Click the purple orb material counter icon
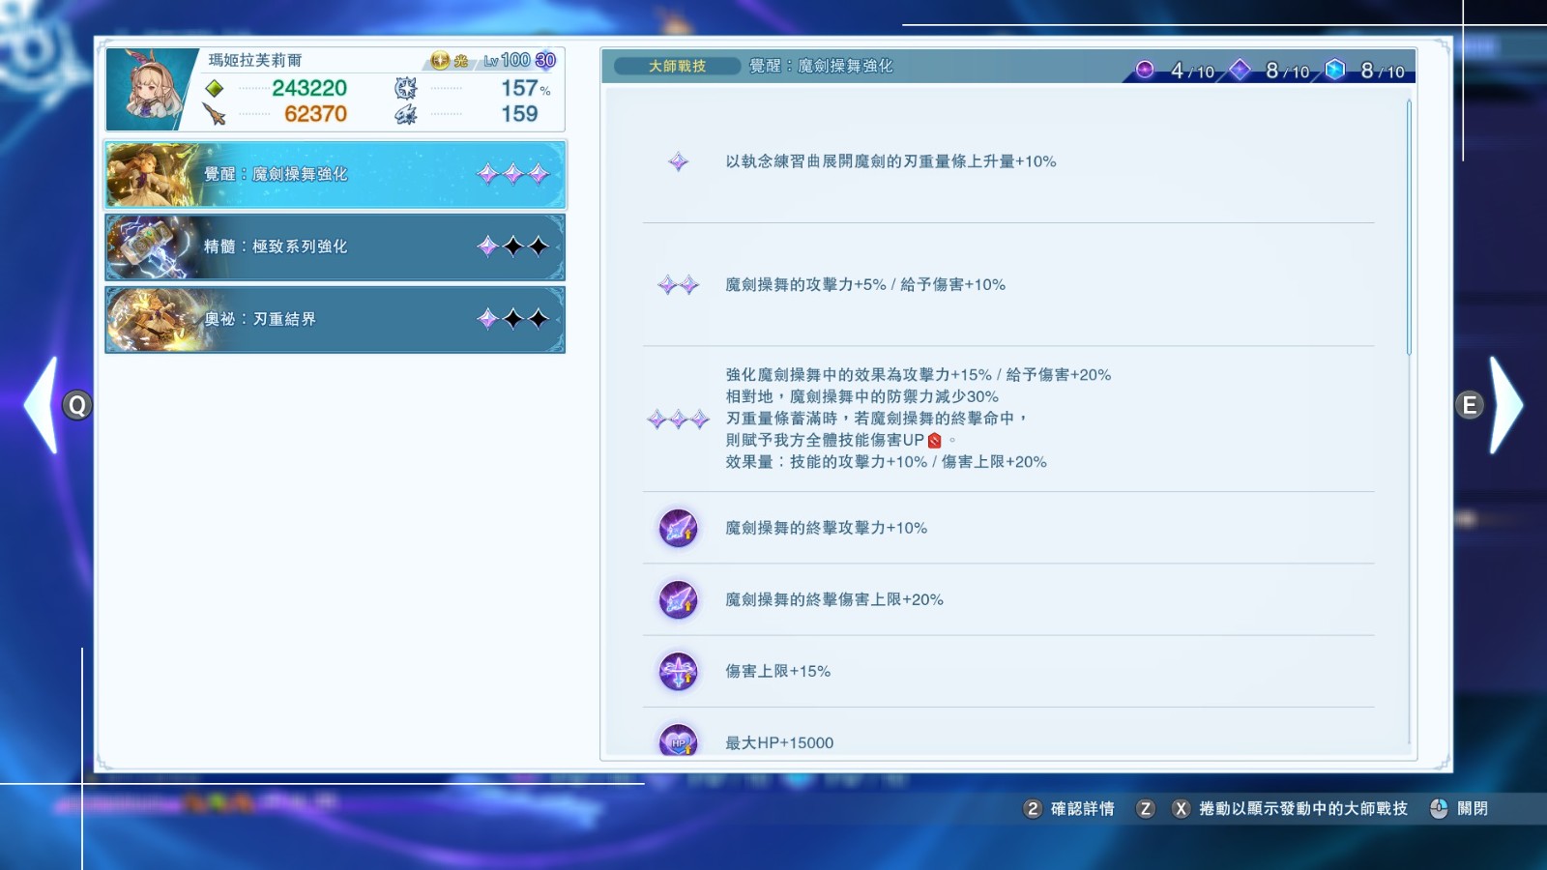Image resolution: width=1547 pixels, height=870 pixels. point(1145,70)
